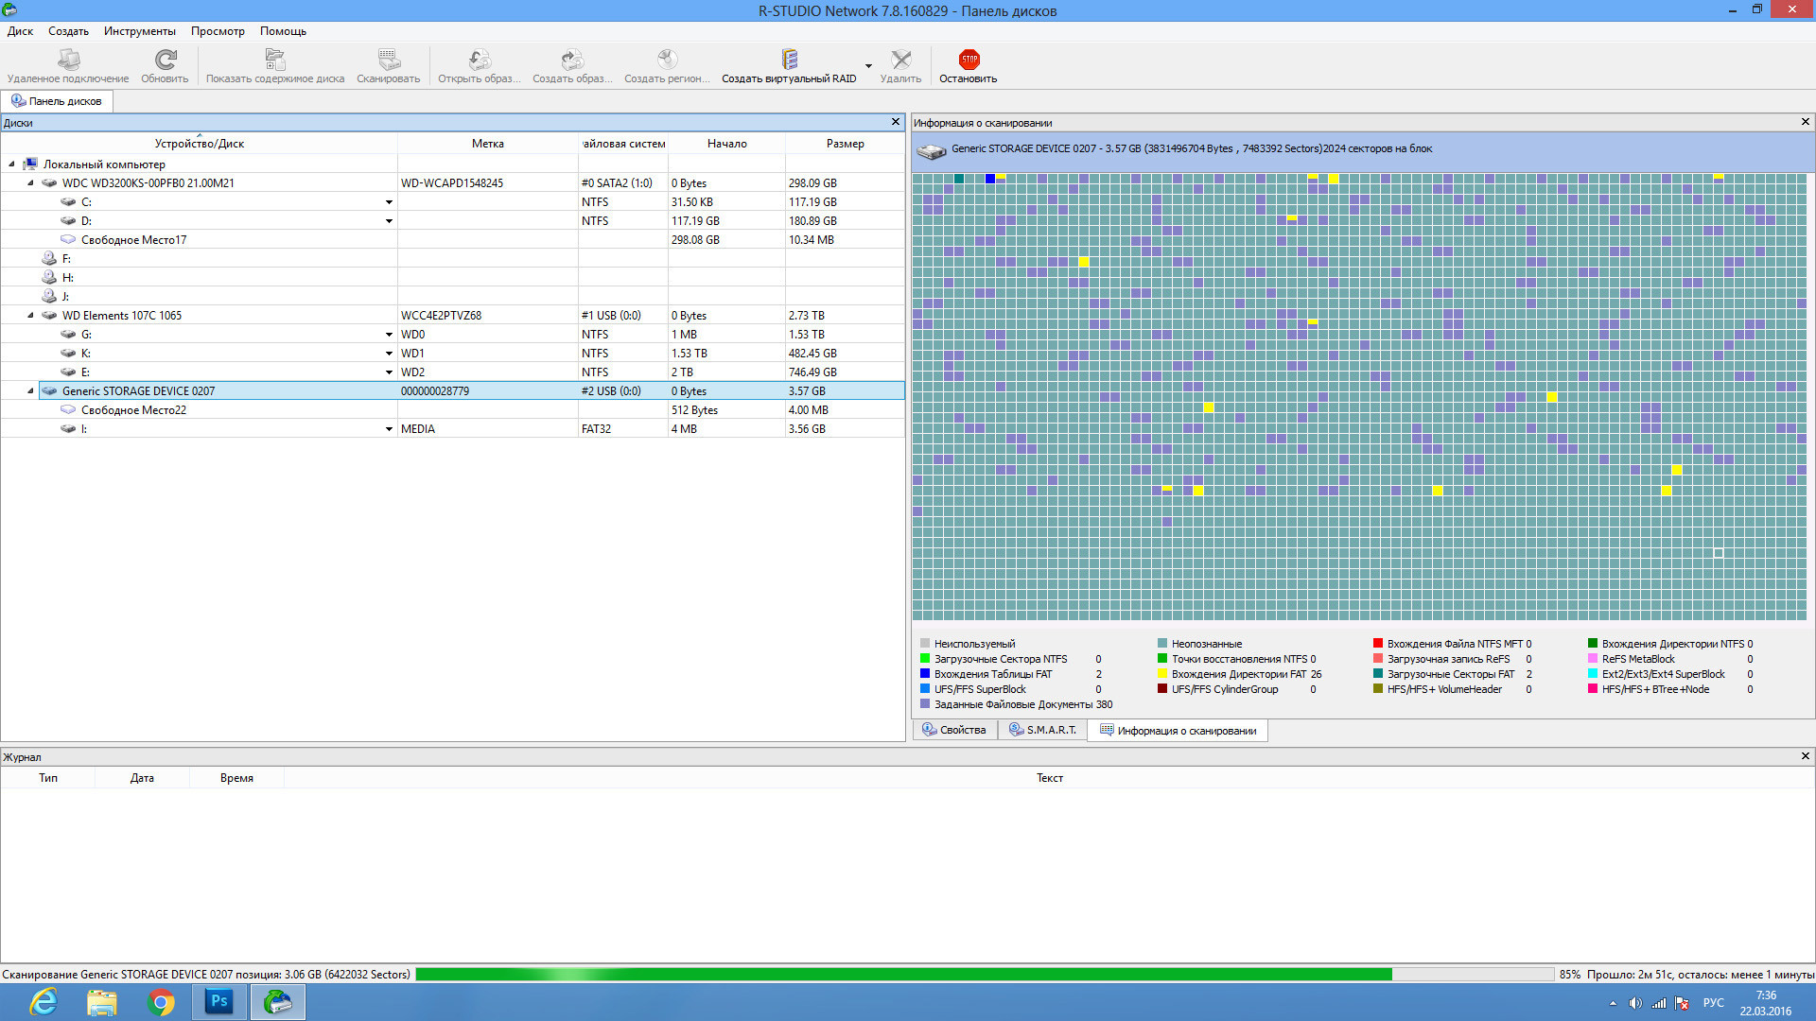Viewport: 1816px width, 1021px height.
Task: Click the Scan (Сканировать) toolbar icon
Action: [389, 61]
